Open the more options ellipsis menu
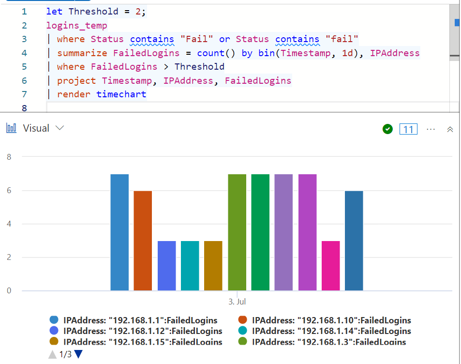The image size is (461, 364). pos(431,129)
